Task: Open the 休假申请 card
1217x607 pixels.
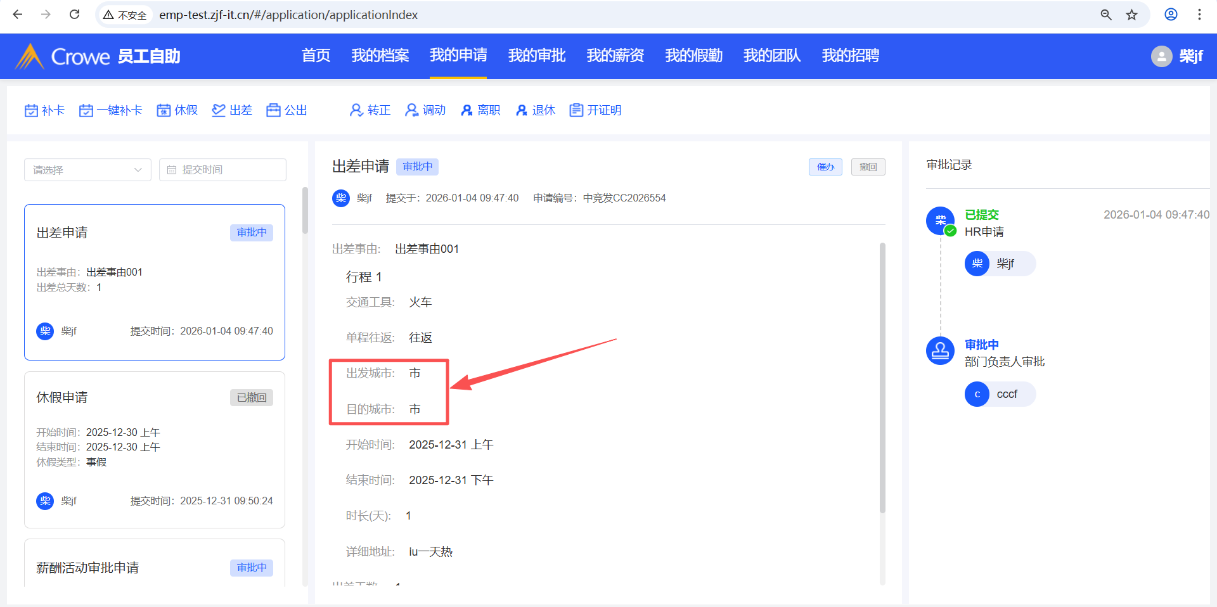Action: coord(155,450)
